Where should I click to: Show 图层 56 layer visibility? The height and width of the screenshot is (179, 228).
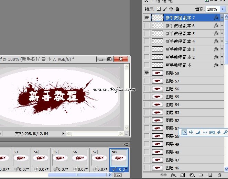pyautogui.click(x=147, y=89)
